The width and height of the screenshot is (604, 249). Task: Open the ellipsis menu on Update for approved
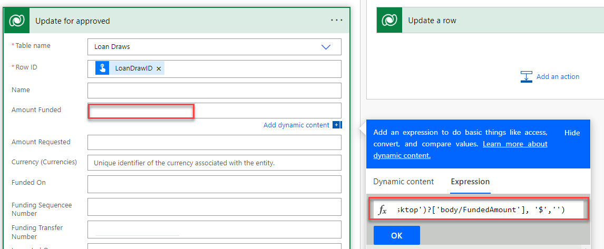coord(336,21)
